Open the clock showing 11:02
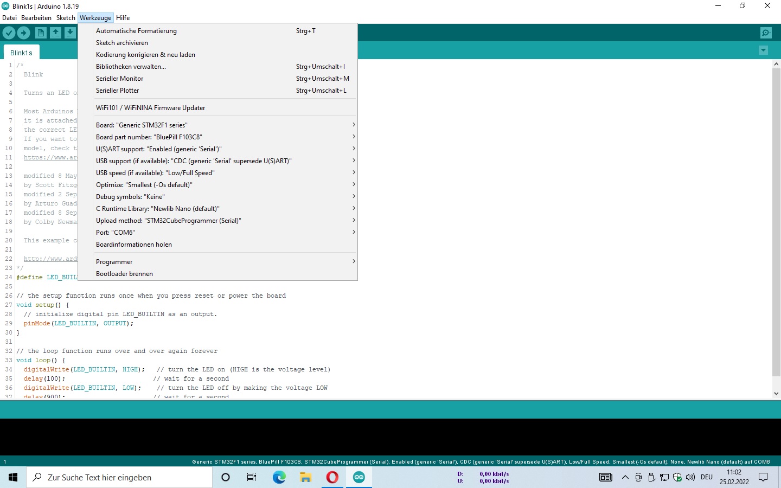This screenshot has width=781, height=488. (x=734, y=477)
